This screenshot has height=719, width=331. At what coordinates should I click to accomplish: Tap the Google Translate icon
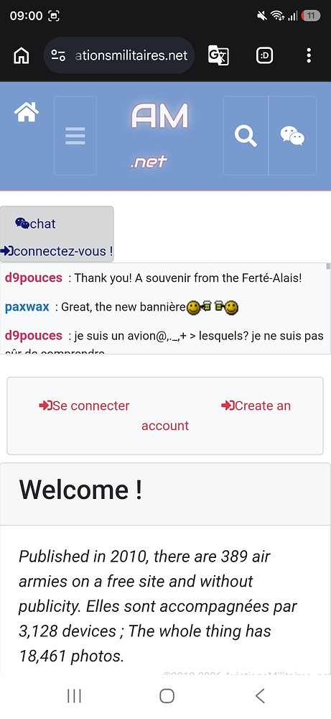point(218,55)
